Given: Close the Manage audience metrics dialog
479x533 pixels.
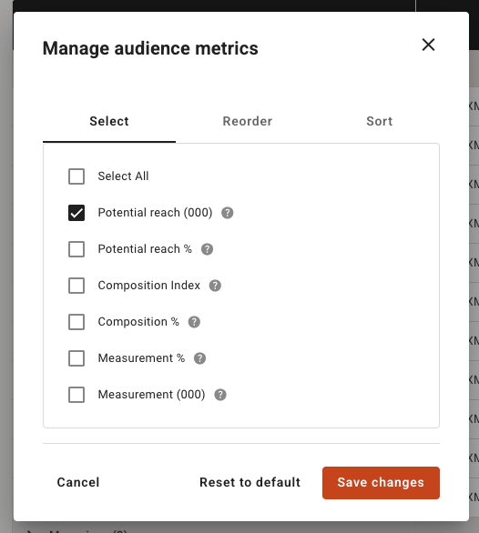Looking at the screenshot, I should coord(428,45).
